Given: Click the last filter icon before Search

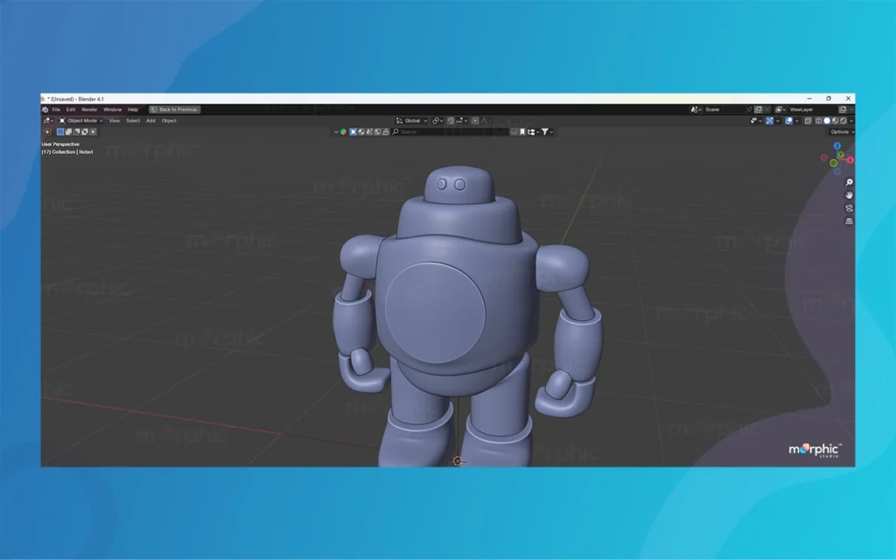Looking at the screenshot, I should pos(386,132).
